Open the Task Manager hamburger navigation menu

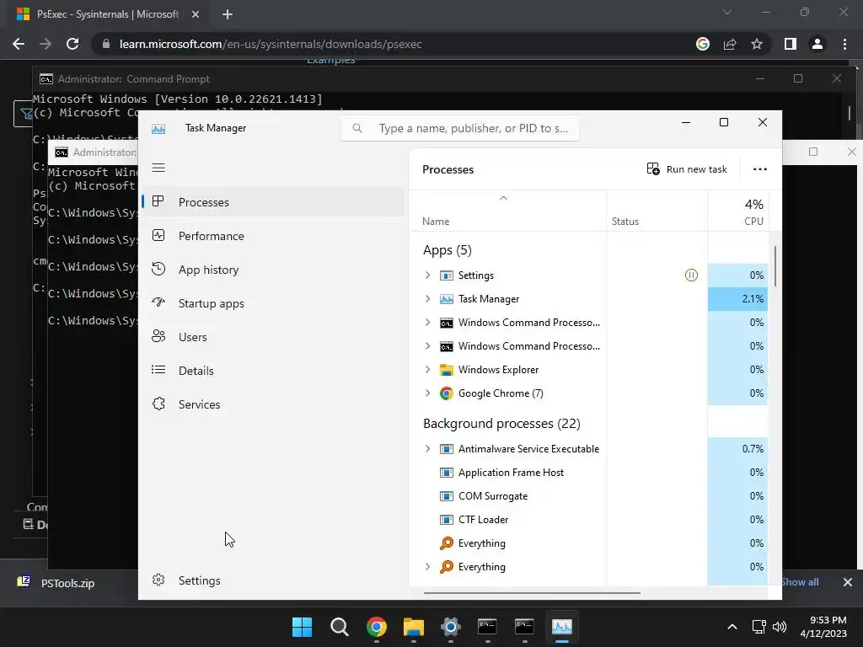(158, 168)
